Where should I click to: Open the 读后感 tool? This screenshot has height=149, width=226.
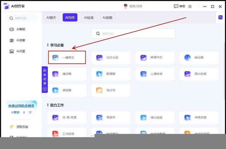click(x=67, y=90)
